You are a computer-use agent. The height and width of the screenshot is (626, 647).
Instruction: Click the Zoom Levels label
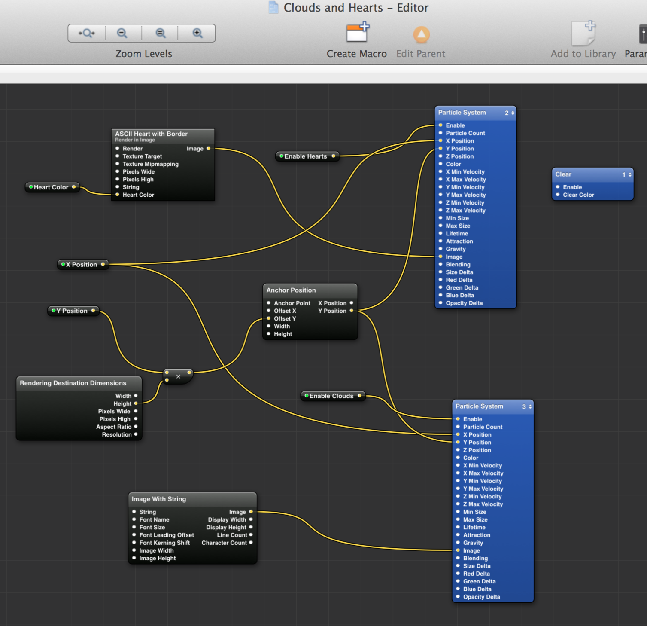click(144, 54)
